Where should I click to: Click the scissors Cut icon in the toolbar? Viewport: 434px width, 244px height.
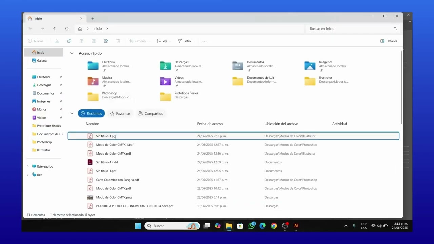tap(57, 41)
